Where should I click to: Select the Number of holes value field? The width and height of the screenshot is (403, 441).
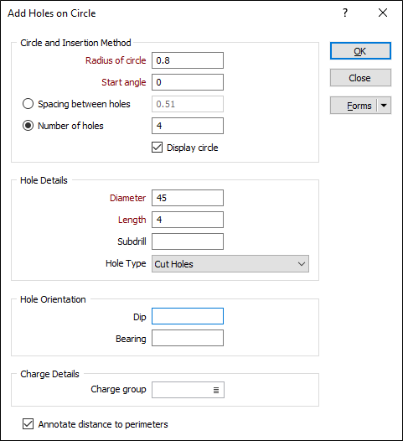188,126
